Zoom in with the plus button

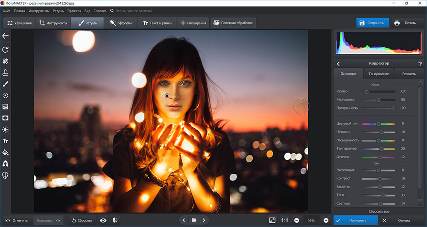point(326,221)
